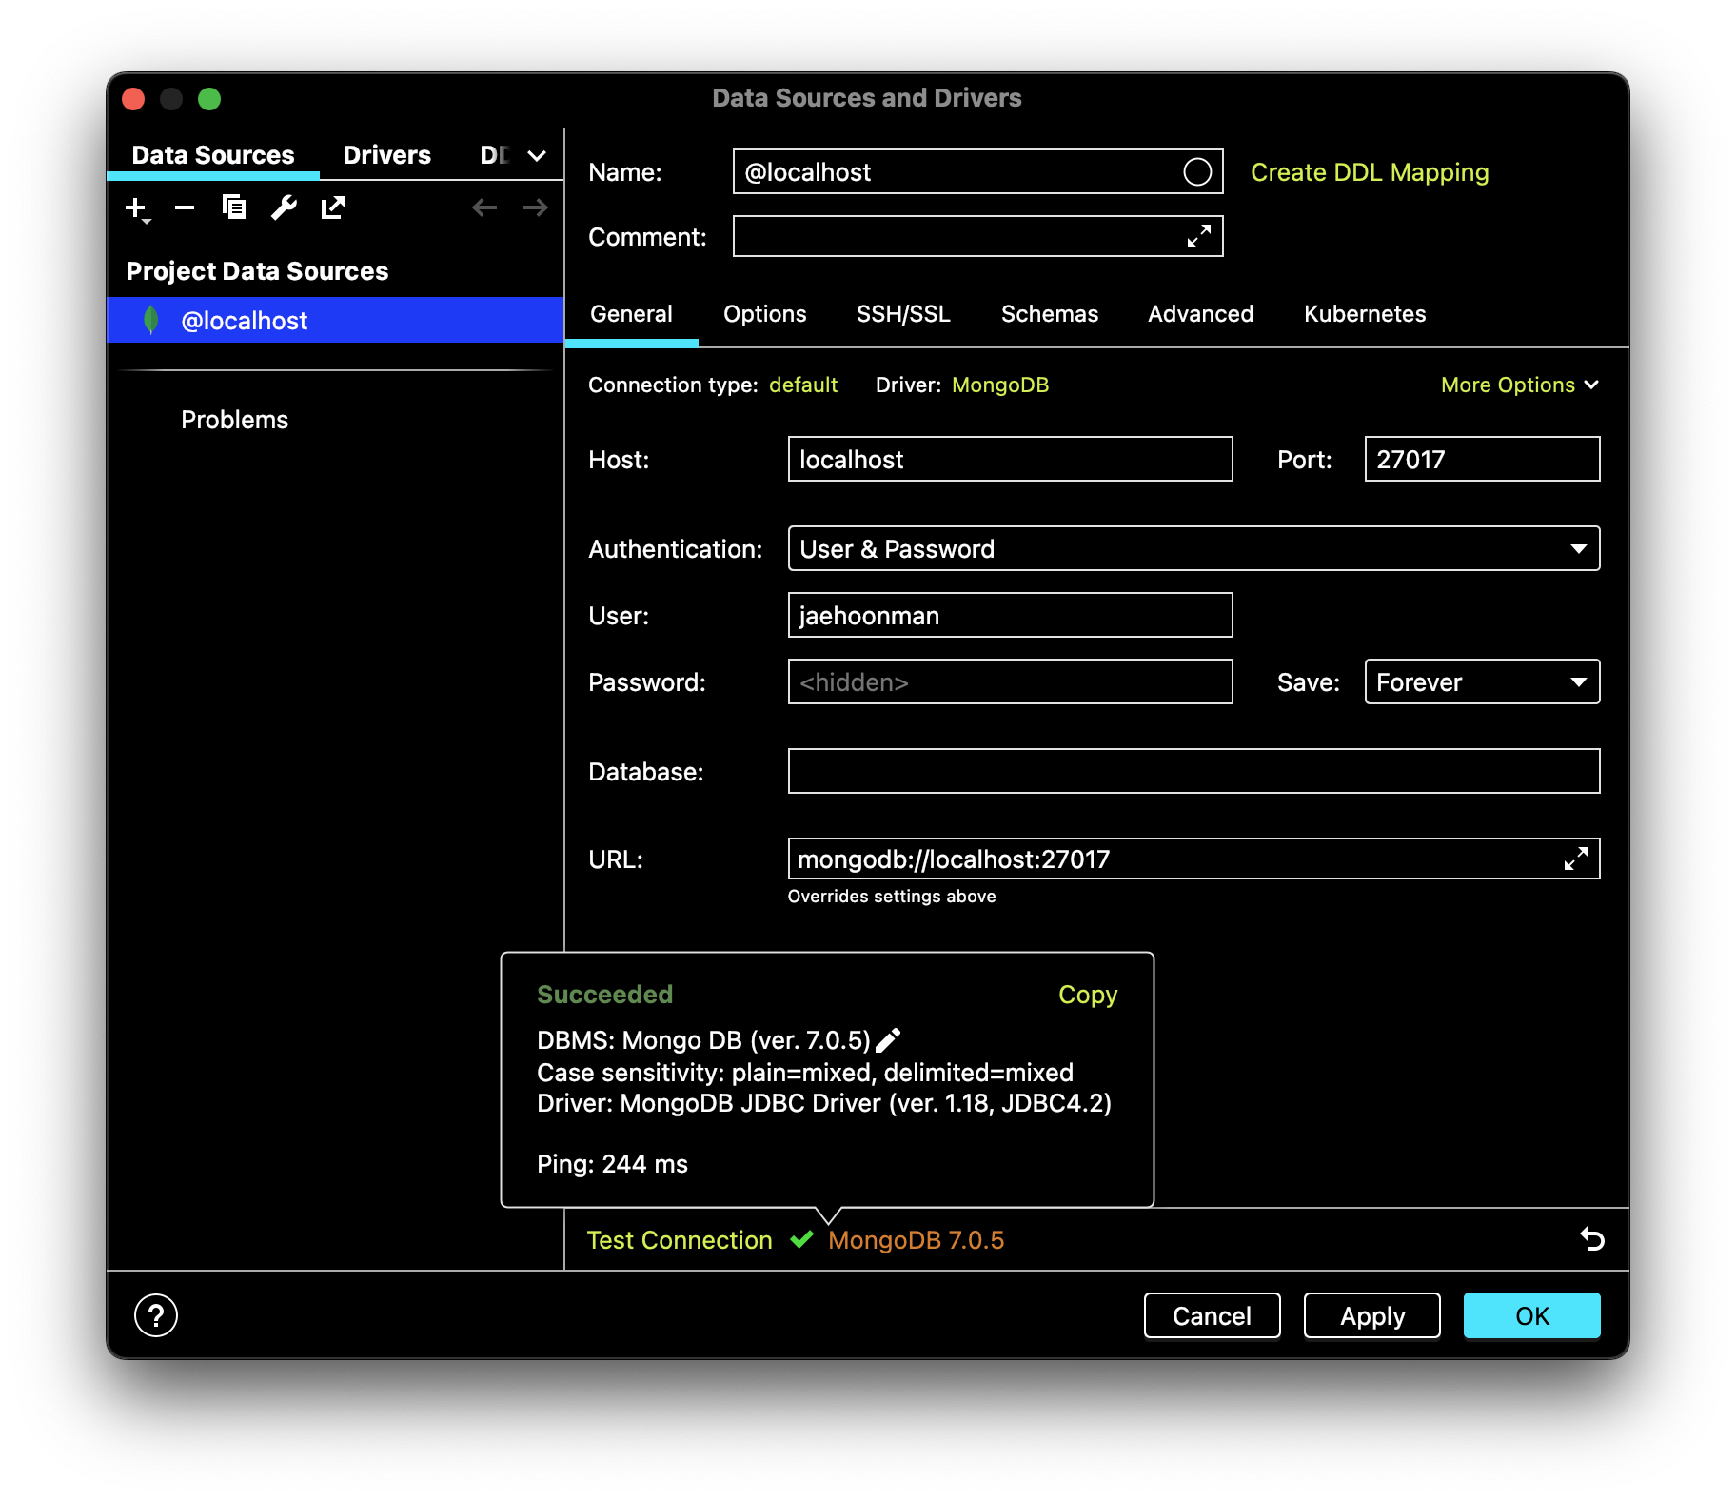Screen dimensions: 1736x1500
Task: Click Test Connection link
Action: pos(680,1239)
